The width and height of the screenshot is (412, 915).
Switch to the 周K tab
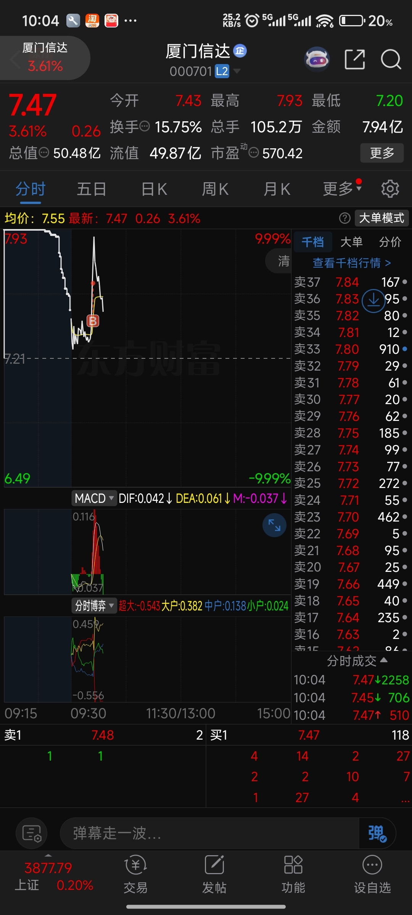click(x=215, y=189)
